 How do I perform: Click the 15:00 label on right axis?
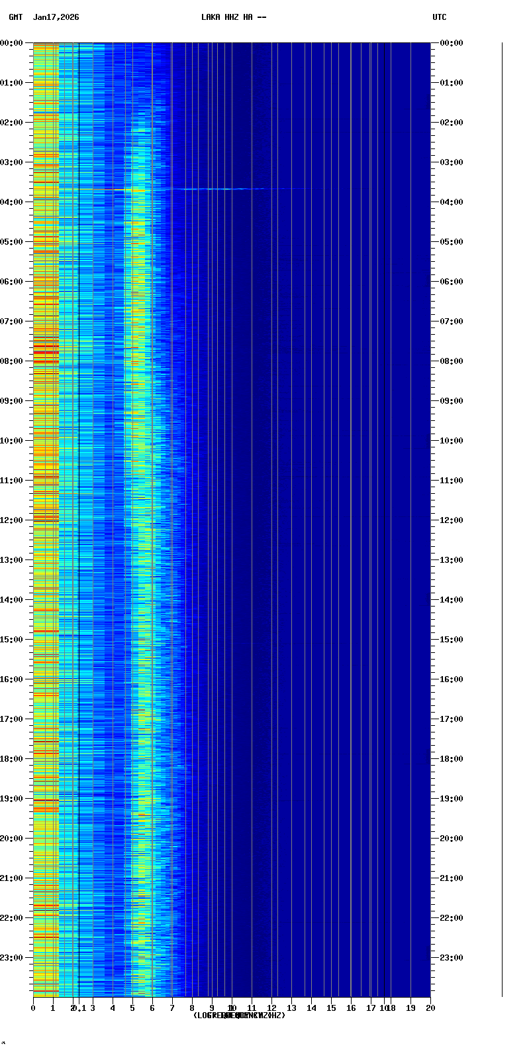(451, 640)
